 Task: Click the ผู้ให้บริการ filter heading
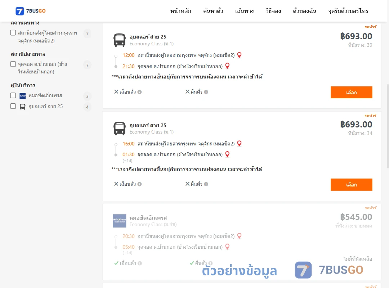23,85
